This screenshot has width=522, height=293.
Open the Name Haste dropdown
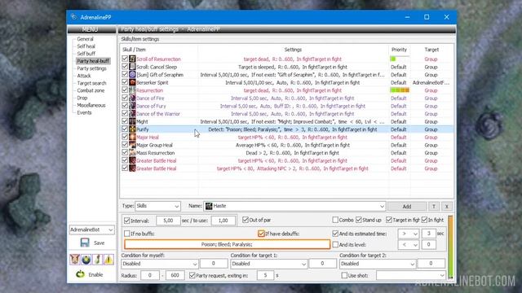point(294,206)
